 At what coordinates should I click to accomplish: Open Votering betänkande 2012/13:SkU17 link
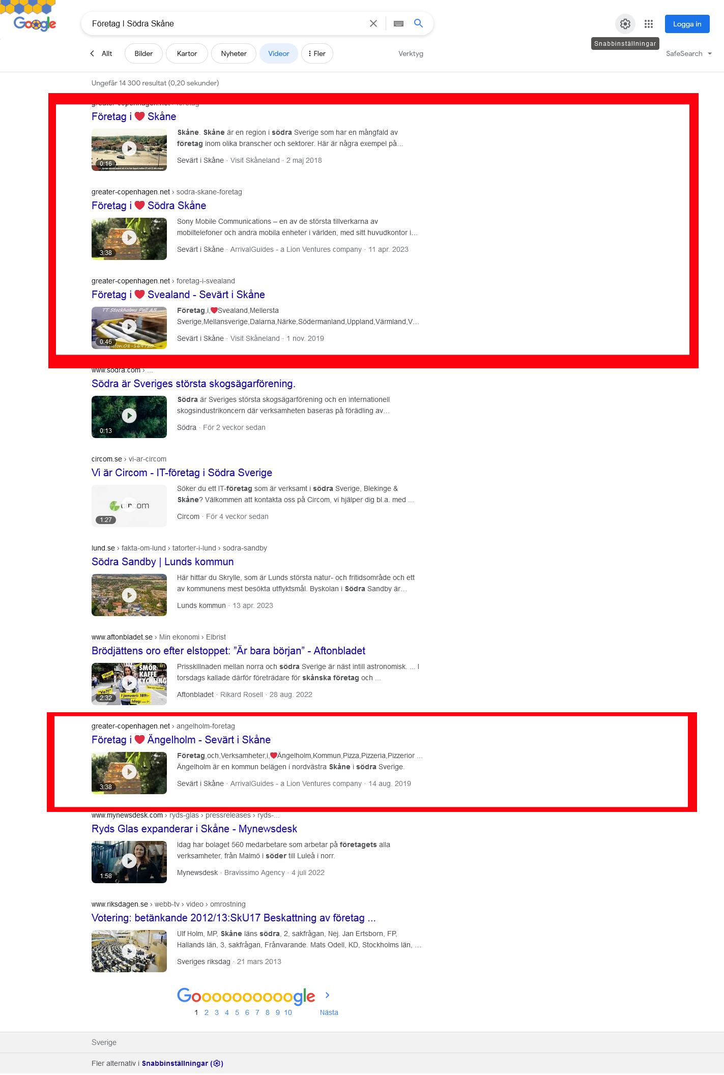[x=234, y=918]
